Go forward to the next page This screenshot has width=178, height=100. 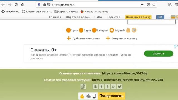pos(10,5)
